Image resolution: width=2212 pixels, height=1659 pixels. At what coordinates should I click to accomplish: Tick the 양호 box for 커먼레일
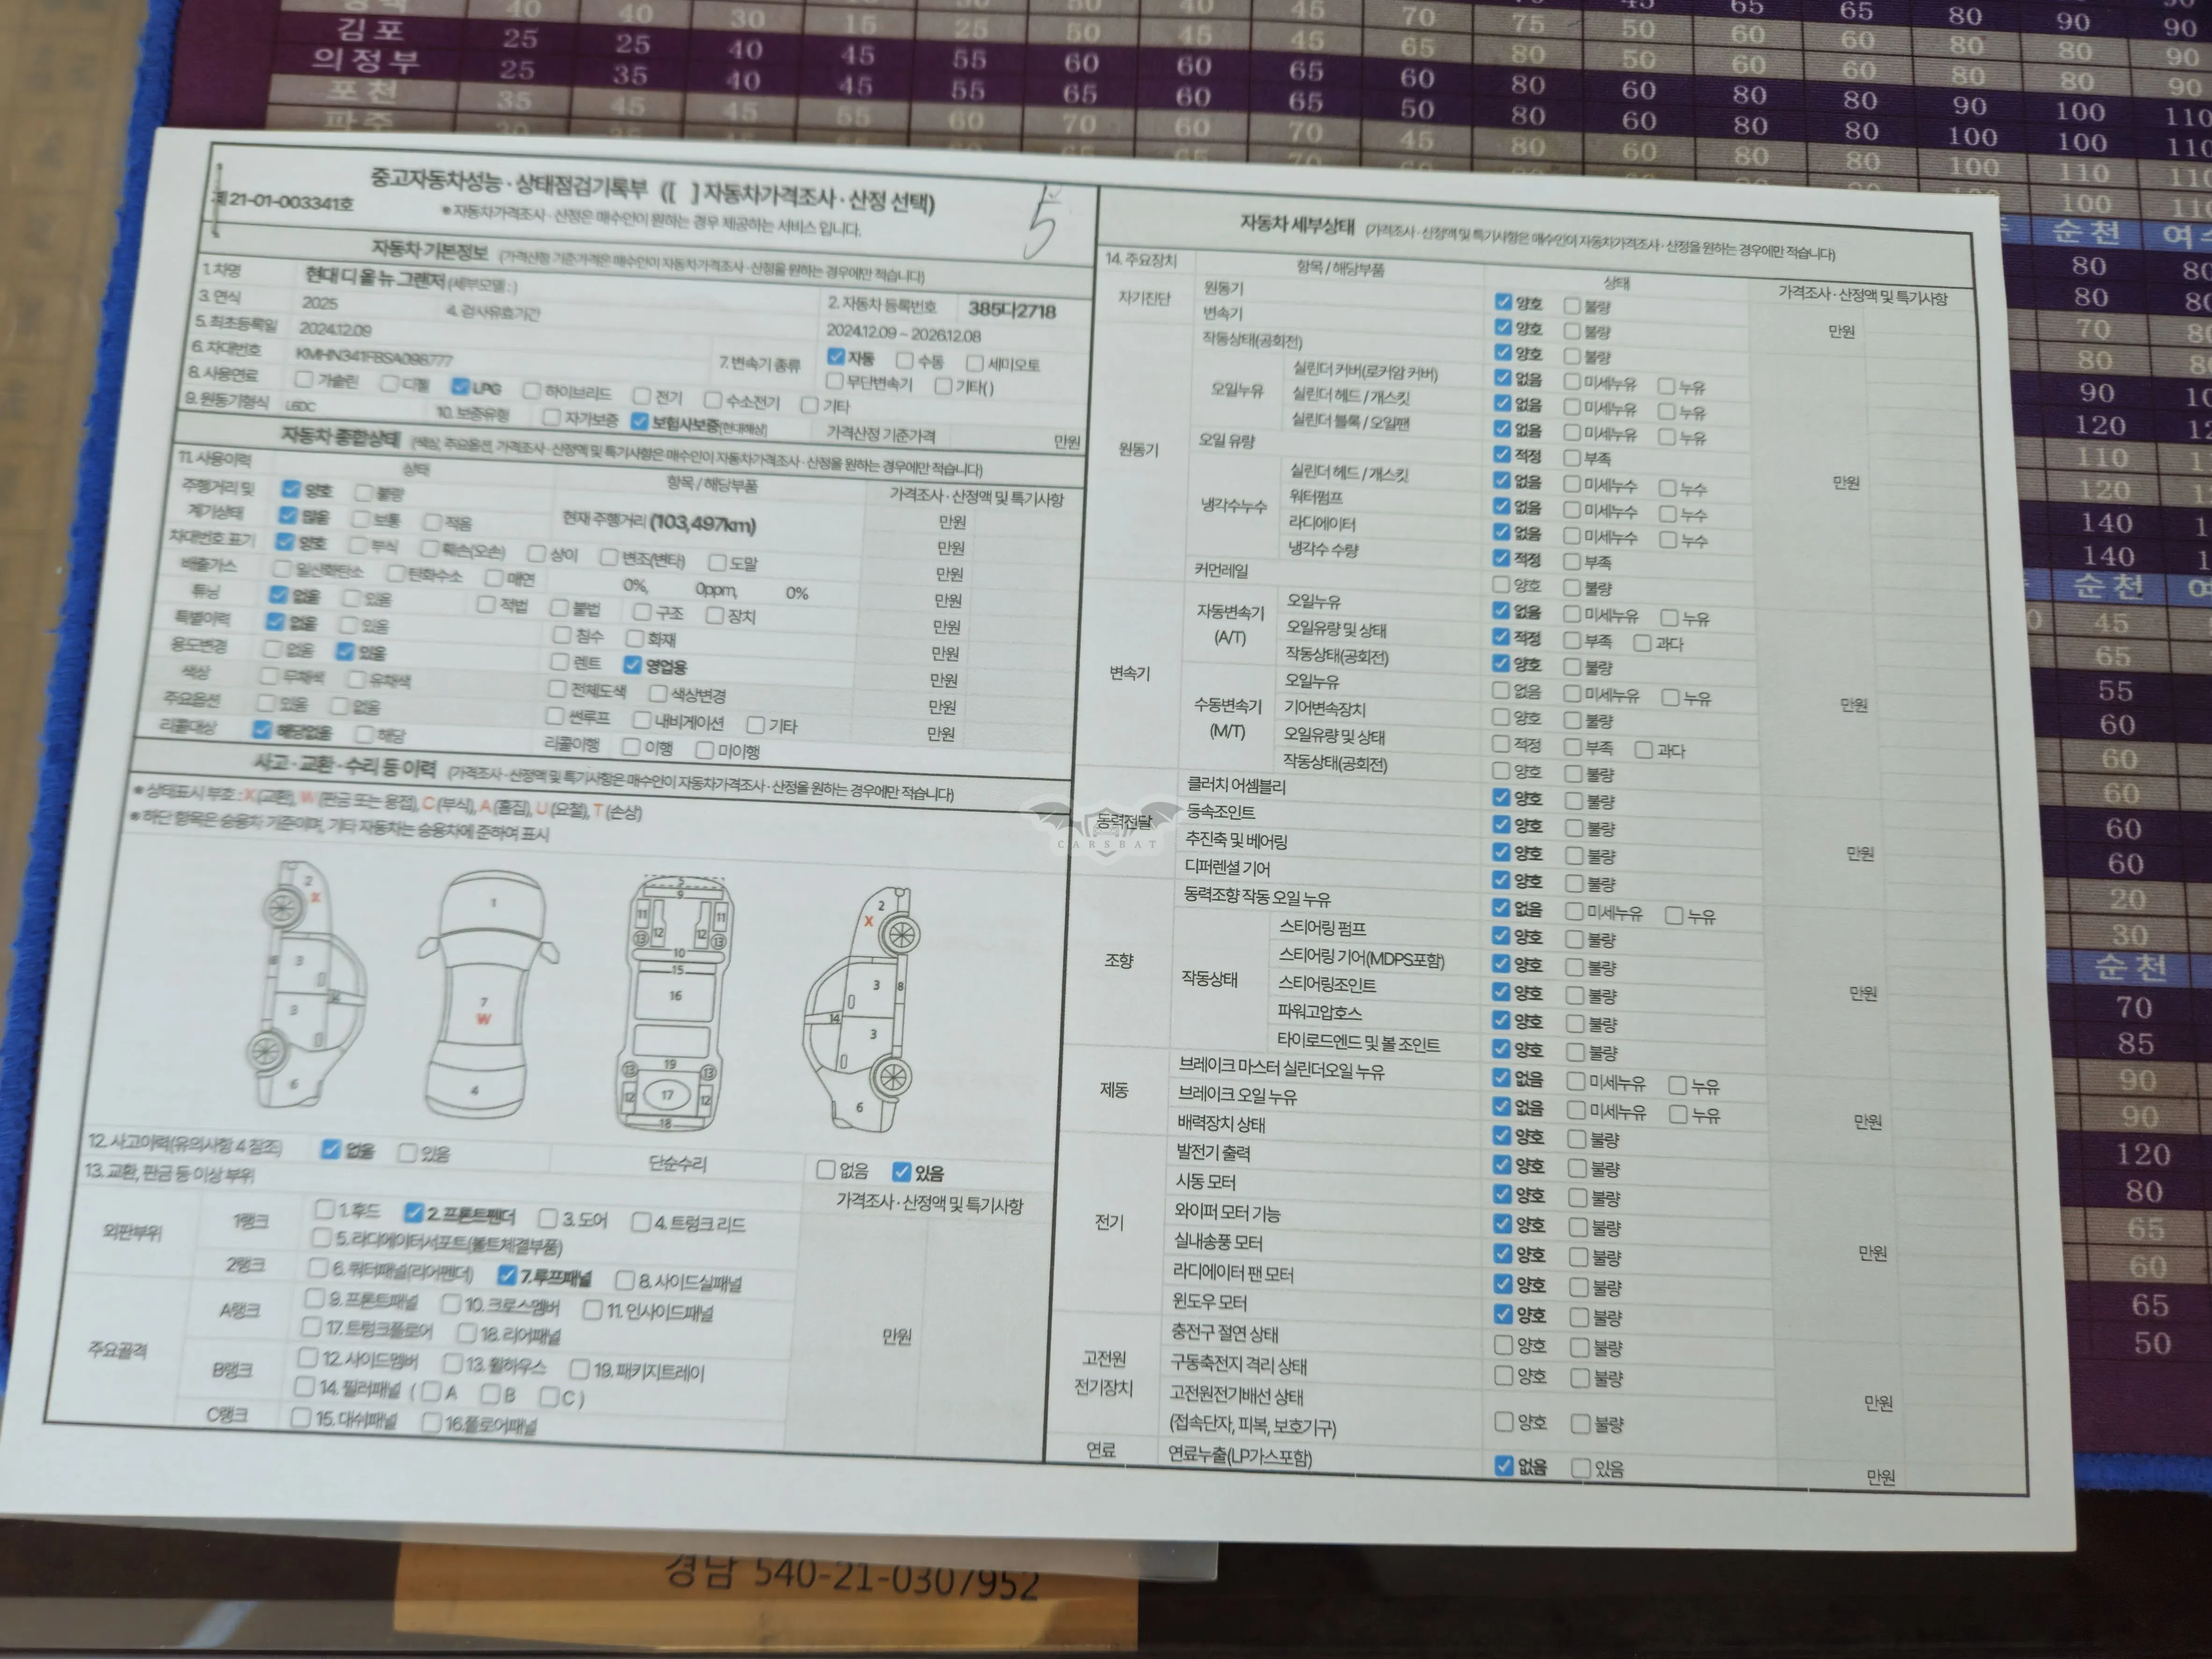coord(1501,584)
